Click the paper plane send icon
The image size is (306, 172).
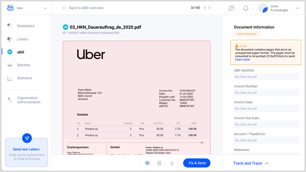pos(27,138)
